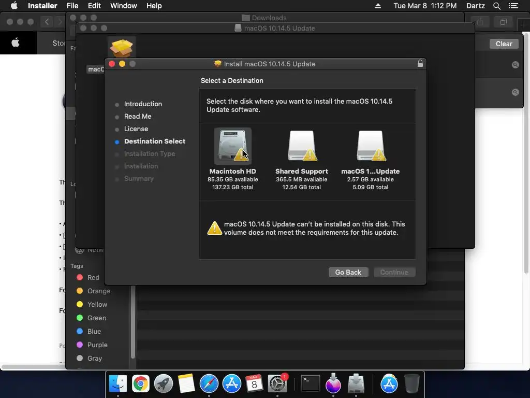Click the lower magnifier icon under Clear

pos(515,92)
